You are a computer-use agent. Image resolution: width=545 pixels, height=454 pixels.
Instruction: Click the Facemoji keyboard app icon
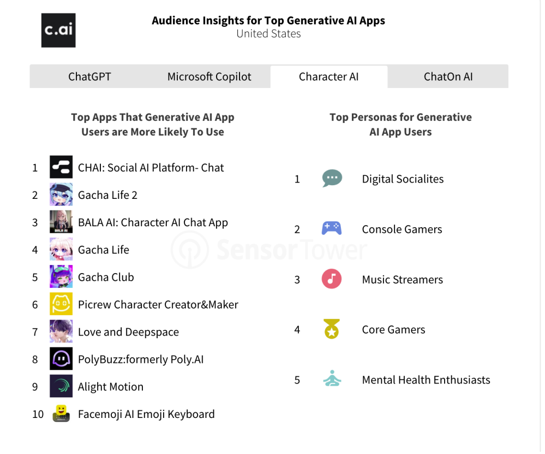pos(61,414)
